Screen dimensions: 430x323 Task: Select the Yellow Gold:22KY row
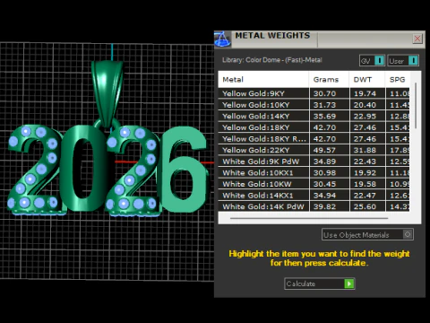click(314, 150)
